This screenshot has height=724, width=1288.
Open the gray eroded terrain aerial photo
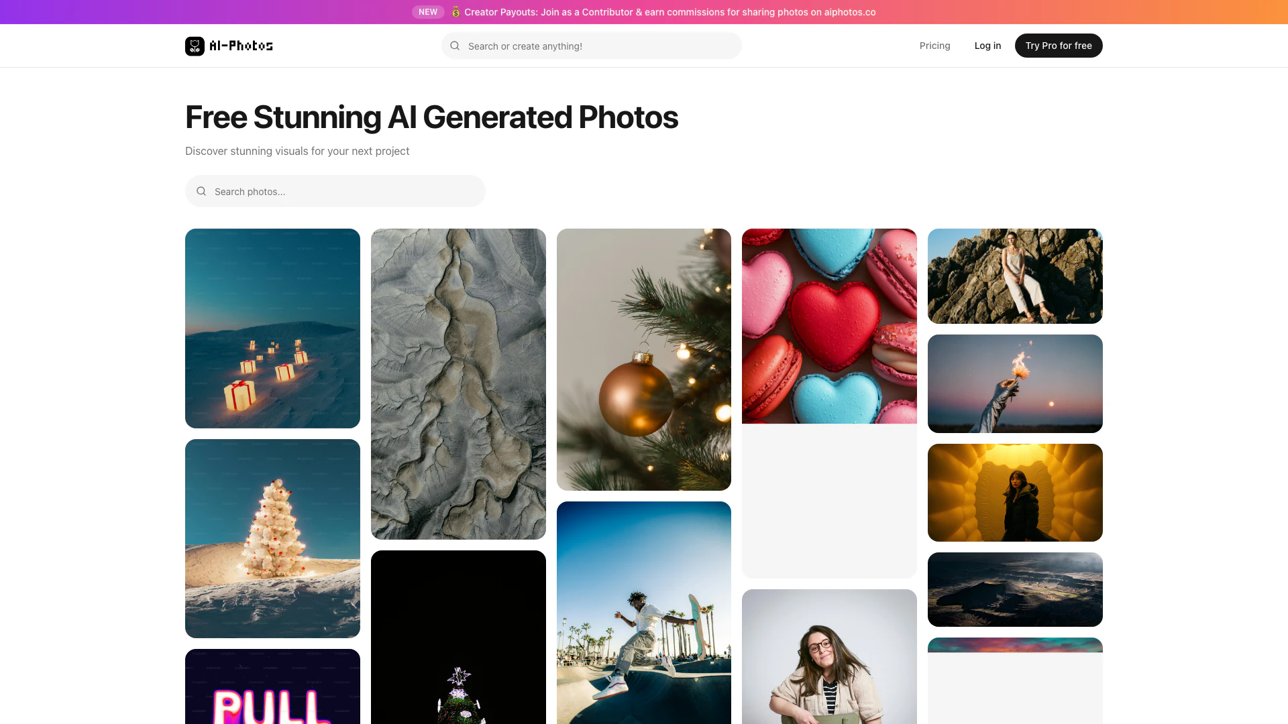point(458,383)
